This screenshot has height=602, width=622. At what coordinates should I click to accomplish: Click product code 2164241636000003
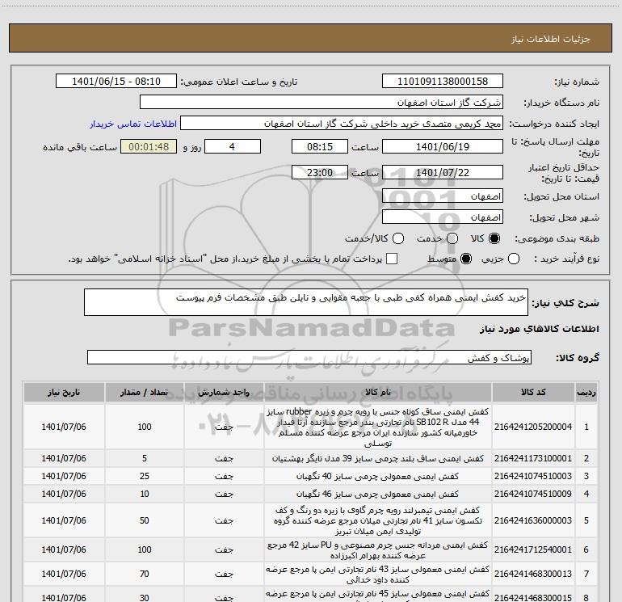click(x=533, y=520)
